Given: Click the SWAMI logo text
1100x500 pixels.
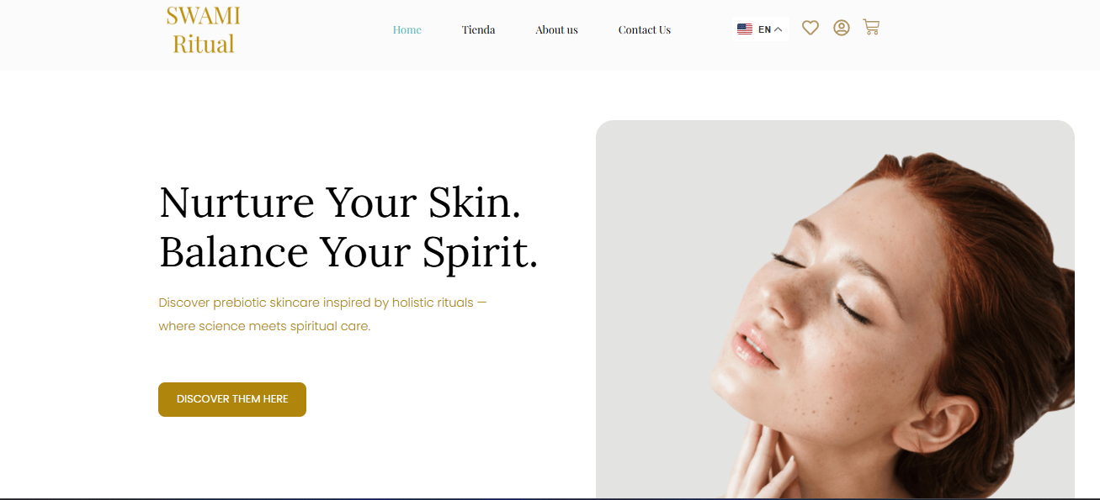Looking at the screenshot, I should tap(204, 16).
